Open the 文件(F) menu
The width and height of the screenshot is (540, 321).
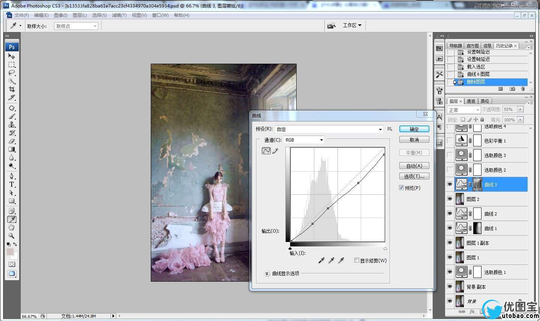[x=21, y=15]
